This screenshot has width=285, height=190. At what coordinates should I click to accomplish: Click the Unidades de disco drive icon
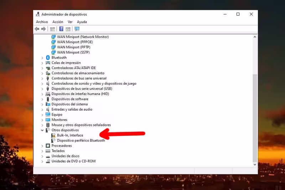point(48,157)
